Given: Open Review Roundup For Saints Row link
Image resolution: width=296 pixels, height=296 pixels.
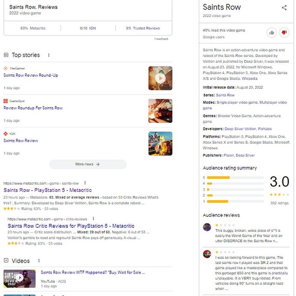Looking at the screenshot, I should pyautogui.click(x=33, y=108).
